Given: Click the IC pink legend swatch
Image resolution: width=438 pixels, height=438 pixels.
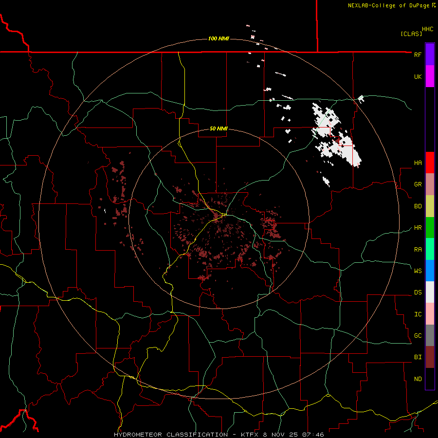Looking at the screenshot, I should coord(430,314).
